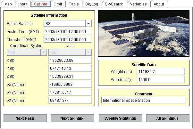Click the Area (sq. ft) field
The image size is (193, 129).
(161, 79)
